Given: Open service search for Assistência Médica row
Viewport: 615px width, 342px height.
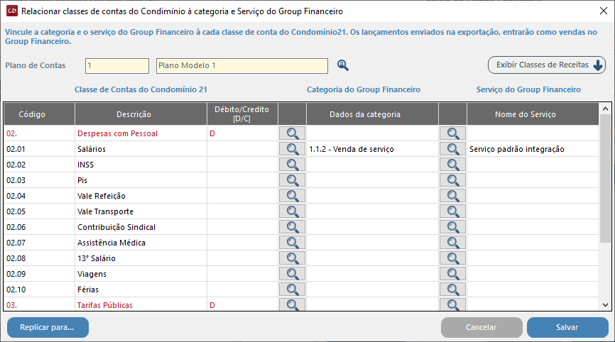Looking at the screenshot, I should click(452, 243).
